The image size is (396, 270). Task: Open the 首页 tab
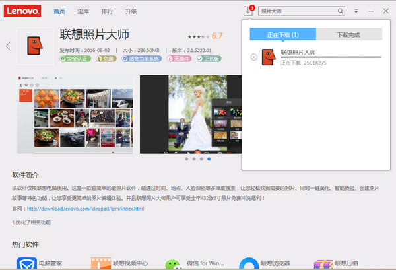pyautogui.click(x=59, y=11)
